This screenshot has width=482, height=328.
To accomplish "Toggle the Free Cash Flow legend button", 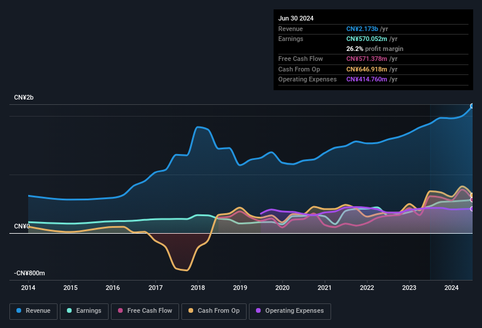I will coord(145,311).
